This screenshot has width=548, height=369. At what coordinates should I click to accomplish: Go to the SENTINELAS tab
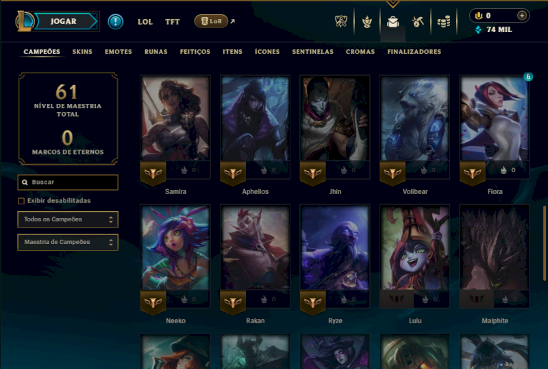[313, 52]
